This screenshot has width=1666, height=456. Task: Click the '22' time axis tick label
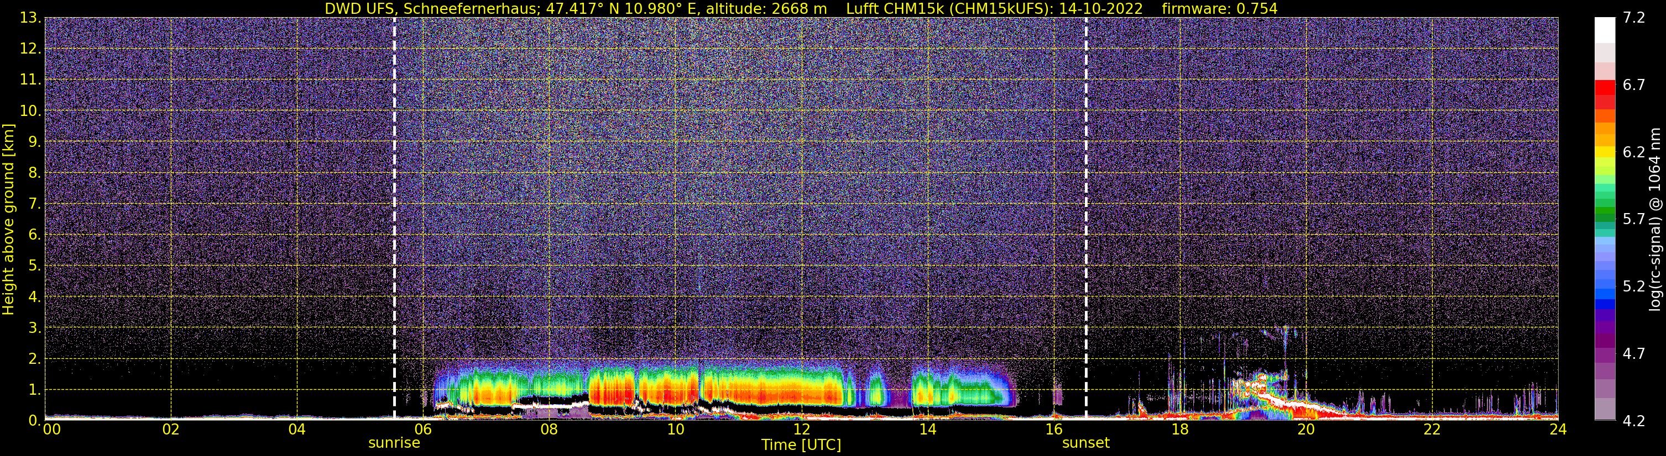[x=1432, y=430]
